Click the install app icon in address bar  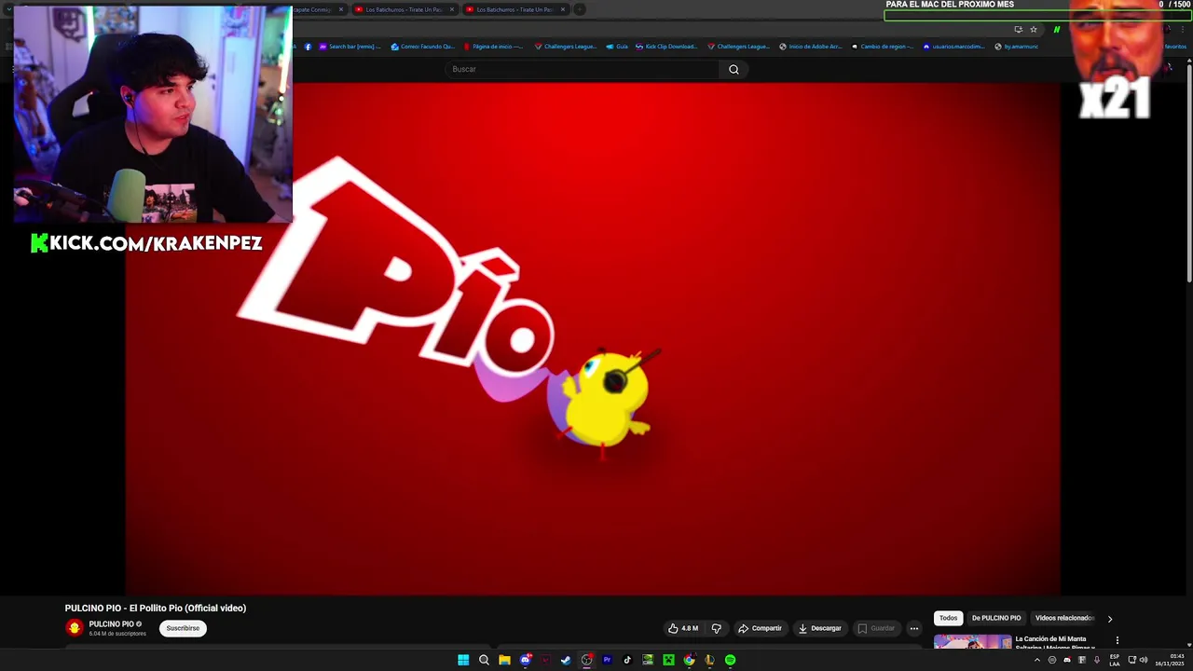(x=1018, y=29)
